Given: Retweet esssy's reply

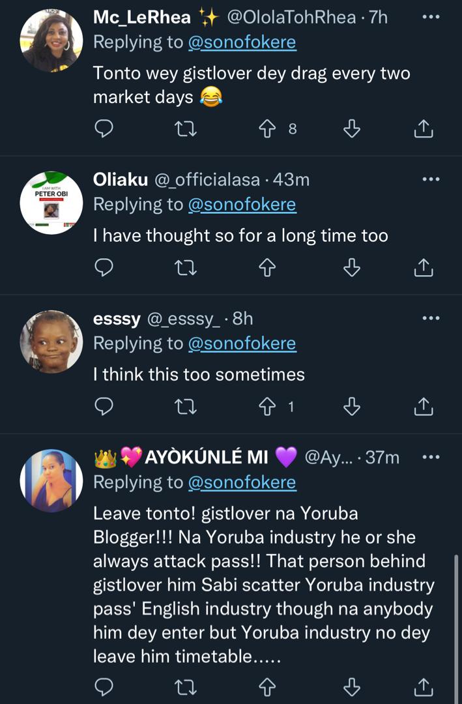Looking at the screenshot, I should coord(186,407).
